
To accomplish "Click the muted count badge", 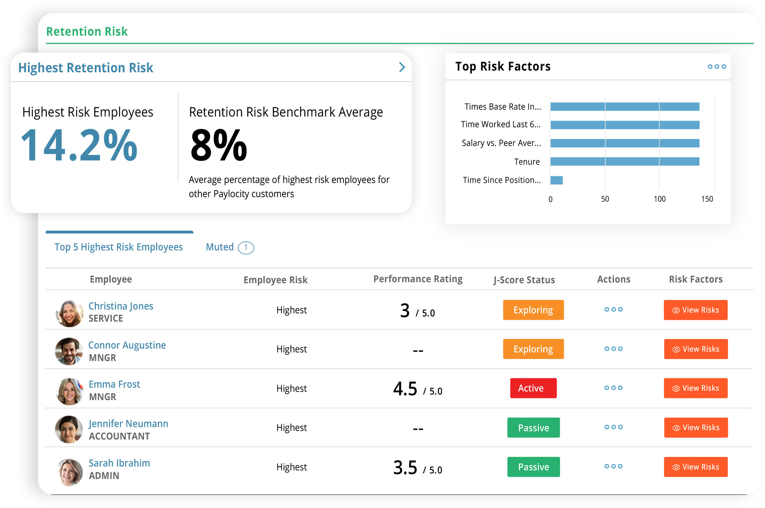I will coord(246,248).
